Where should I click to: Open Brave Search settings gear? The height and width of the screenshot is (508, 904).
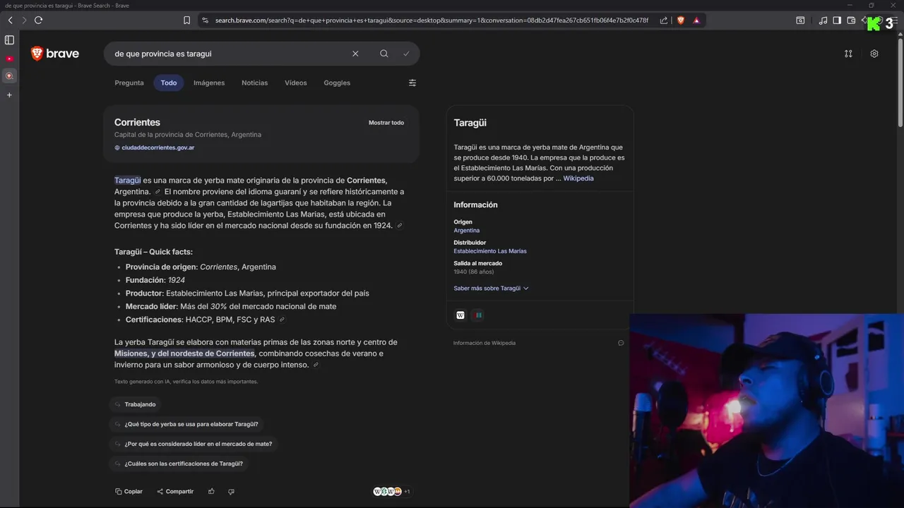click(874, 54)
